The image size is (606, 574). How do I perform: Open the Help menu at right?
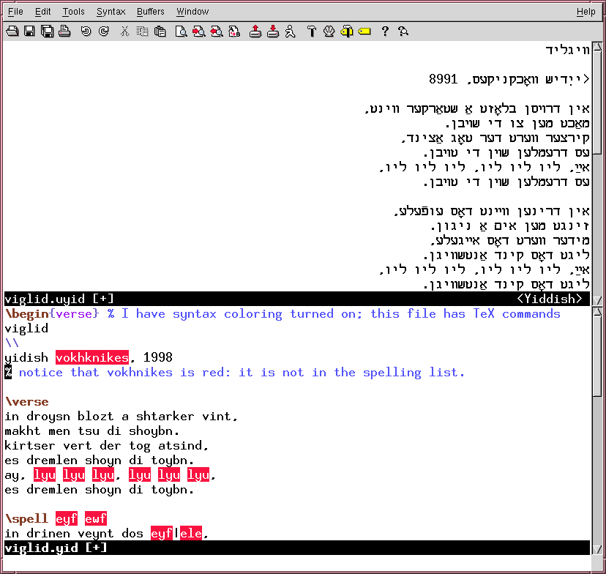pyautogui.click(x=586, y=12)
